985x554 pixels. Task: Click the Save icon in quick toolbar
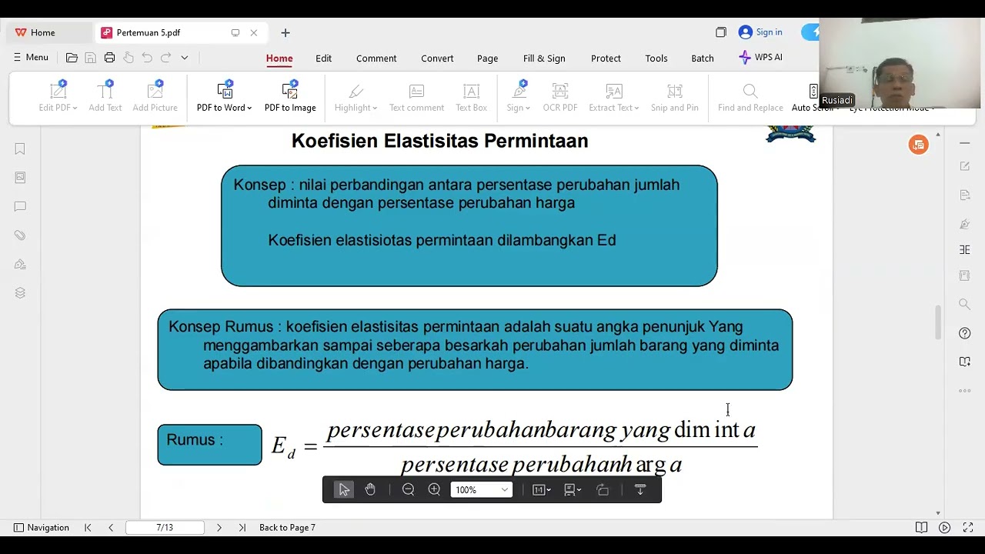(x=90, y=58)
